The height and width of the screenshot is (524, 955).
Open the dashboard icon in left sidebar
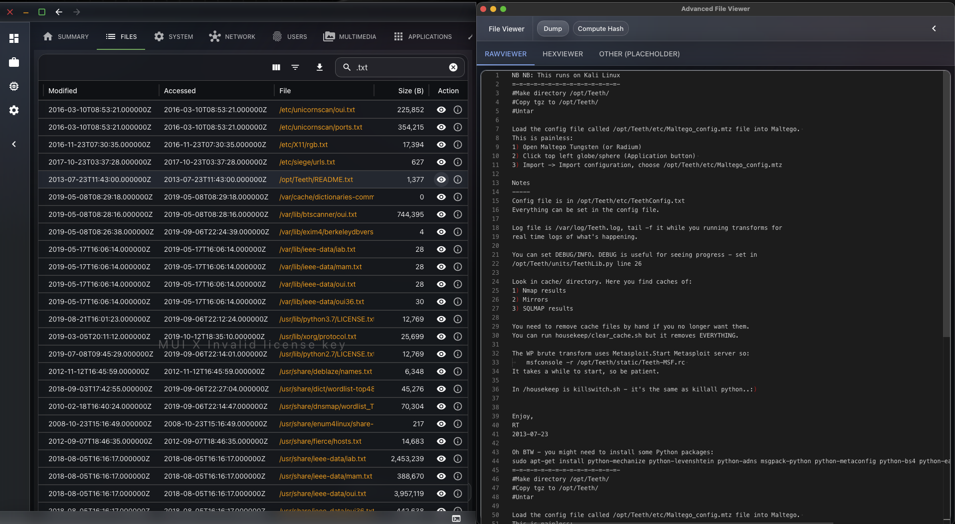click(x=14, y=38)
